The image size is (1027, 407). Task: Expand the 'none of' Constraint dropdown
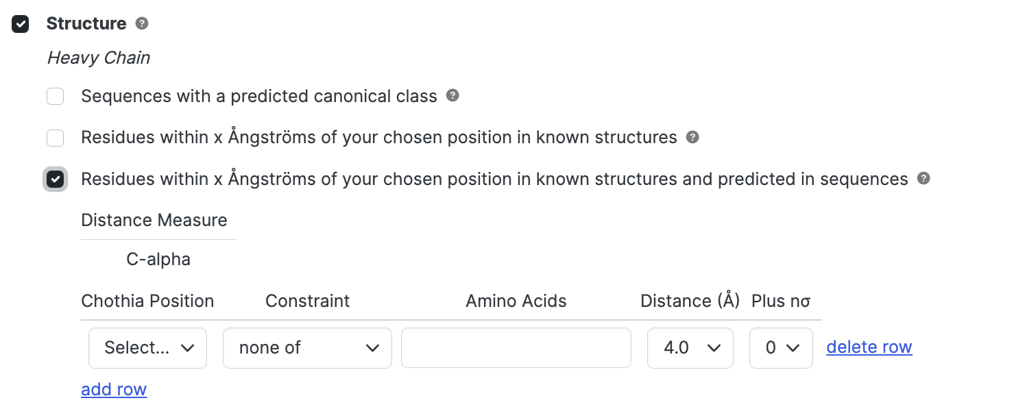tap(307, 348)
